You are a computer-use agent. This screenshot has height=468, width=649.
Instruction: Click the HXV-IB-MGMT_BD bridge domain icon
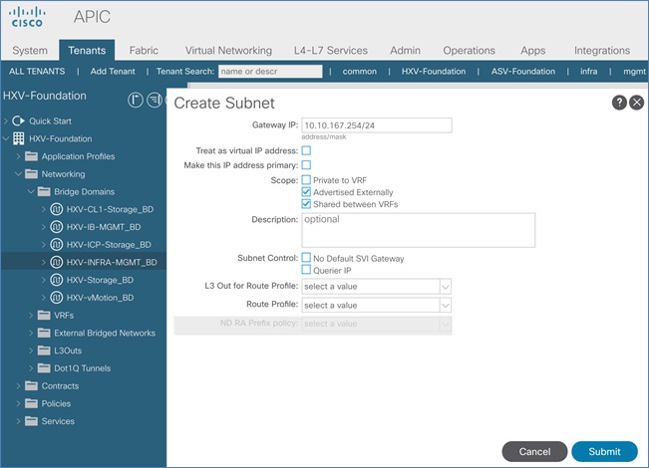(x=56, y=227)
